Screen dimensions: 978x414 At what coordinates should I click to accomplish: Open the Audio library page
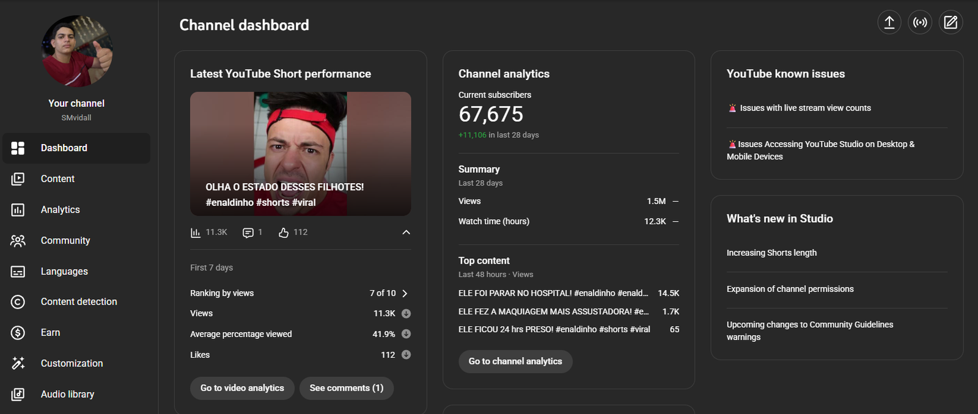tap(67, 394)
